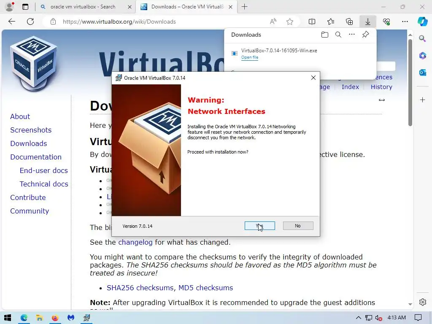
Task: Open the Contribute sidebar link
Action: pyautogui.click(x=28, y=197)
